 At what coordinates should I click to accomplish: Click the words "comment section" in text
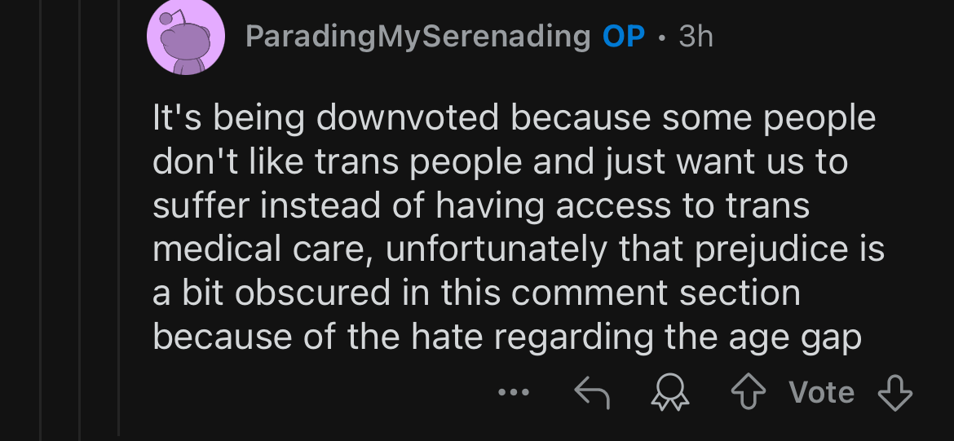(x=656, y=293)
